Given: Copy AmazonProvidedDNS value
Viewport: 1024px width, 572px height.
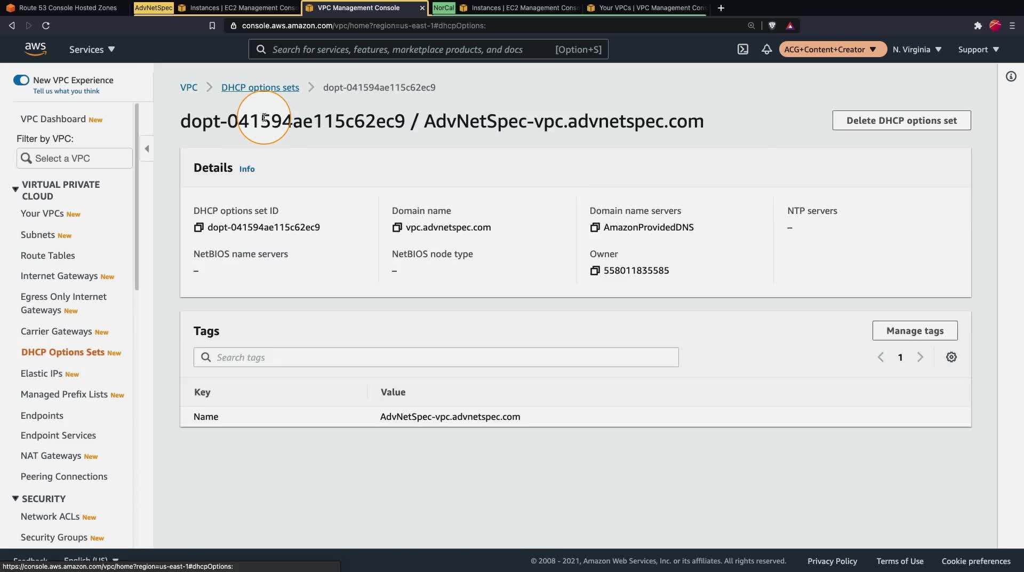Looking at the screenshot, I should tap(595, 227).
